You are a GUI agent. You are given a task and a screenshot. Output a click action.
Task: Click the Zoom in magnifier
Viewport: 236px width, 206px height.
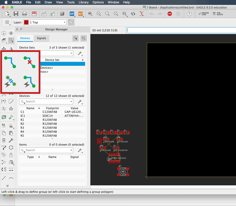click(99, 14)
